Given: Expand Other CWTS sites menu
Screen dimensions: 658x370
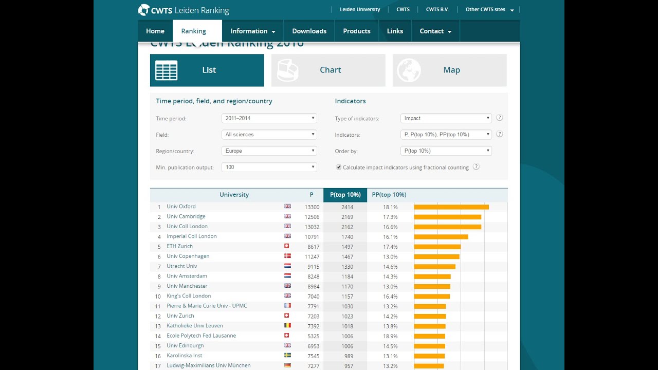Looking at the screenshot, I should [x=490, y=9].
